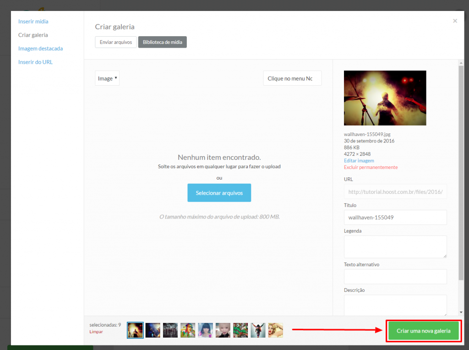469x350 pixels.
Task: Click the Limpar selection link
Action: tap(96, 332)
